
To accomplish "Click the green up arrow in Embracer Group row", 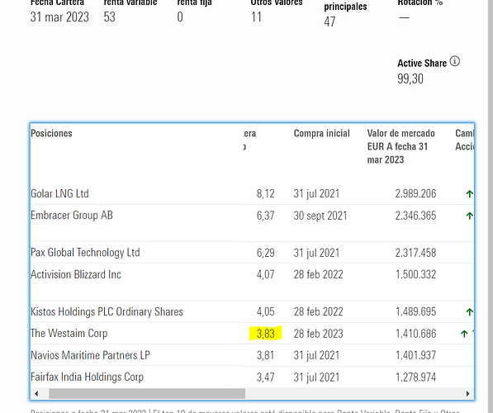I will coord(469,216).
